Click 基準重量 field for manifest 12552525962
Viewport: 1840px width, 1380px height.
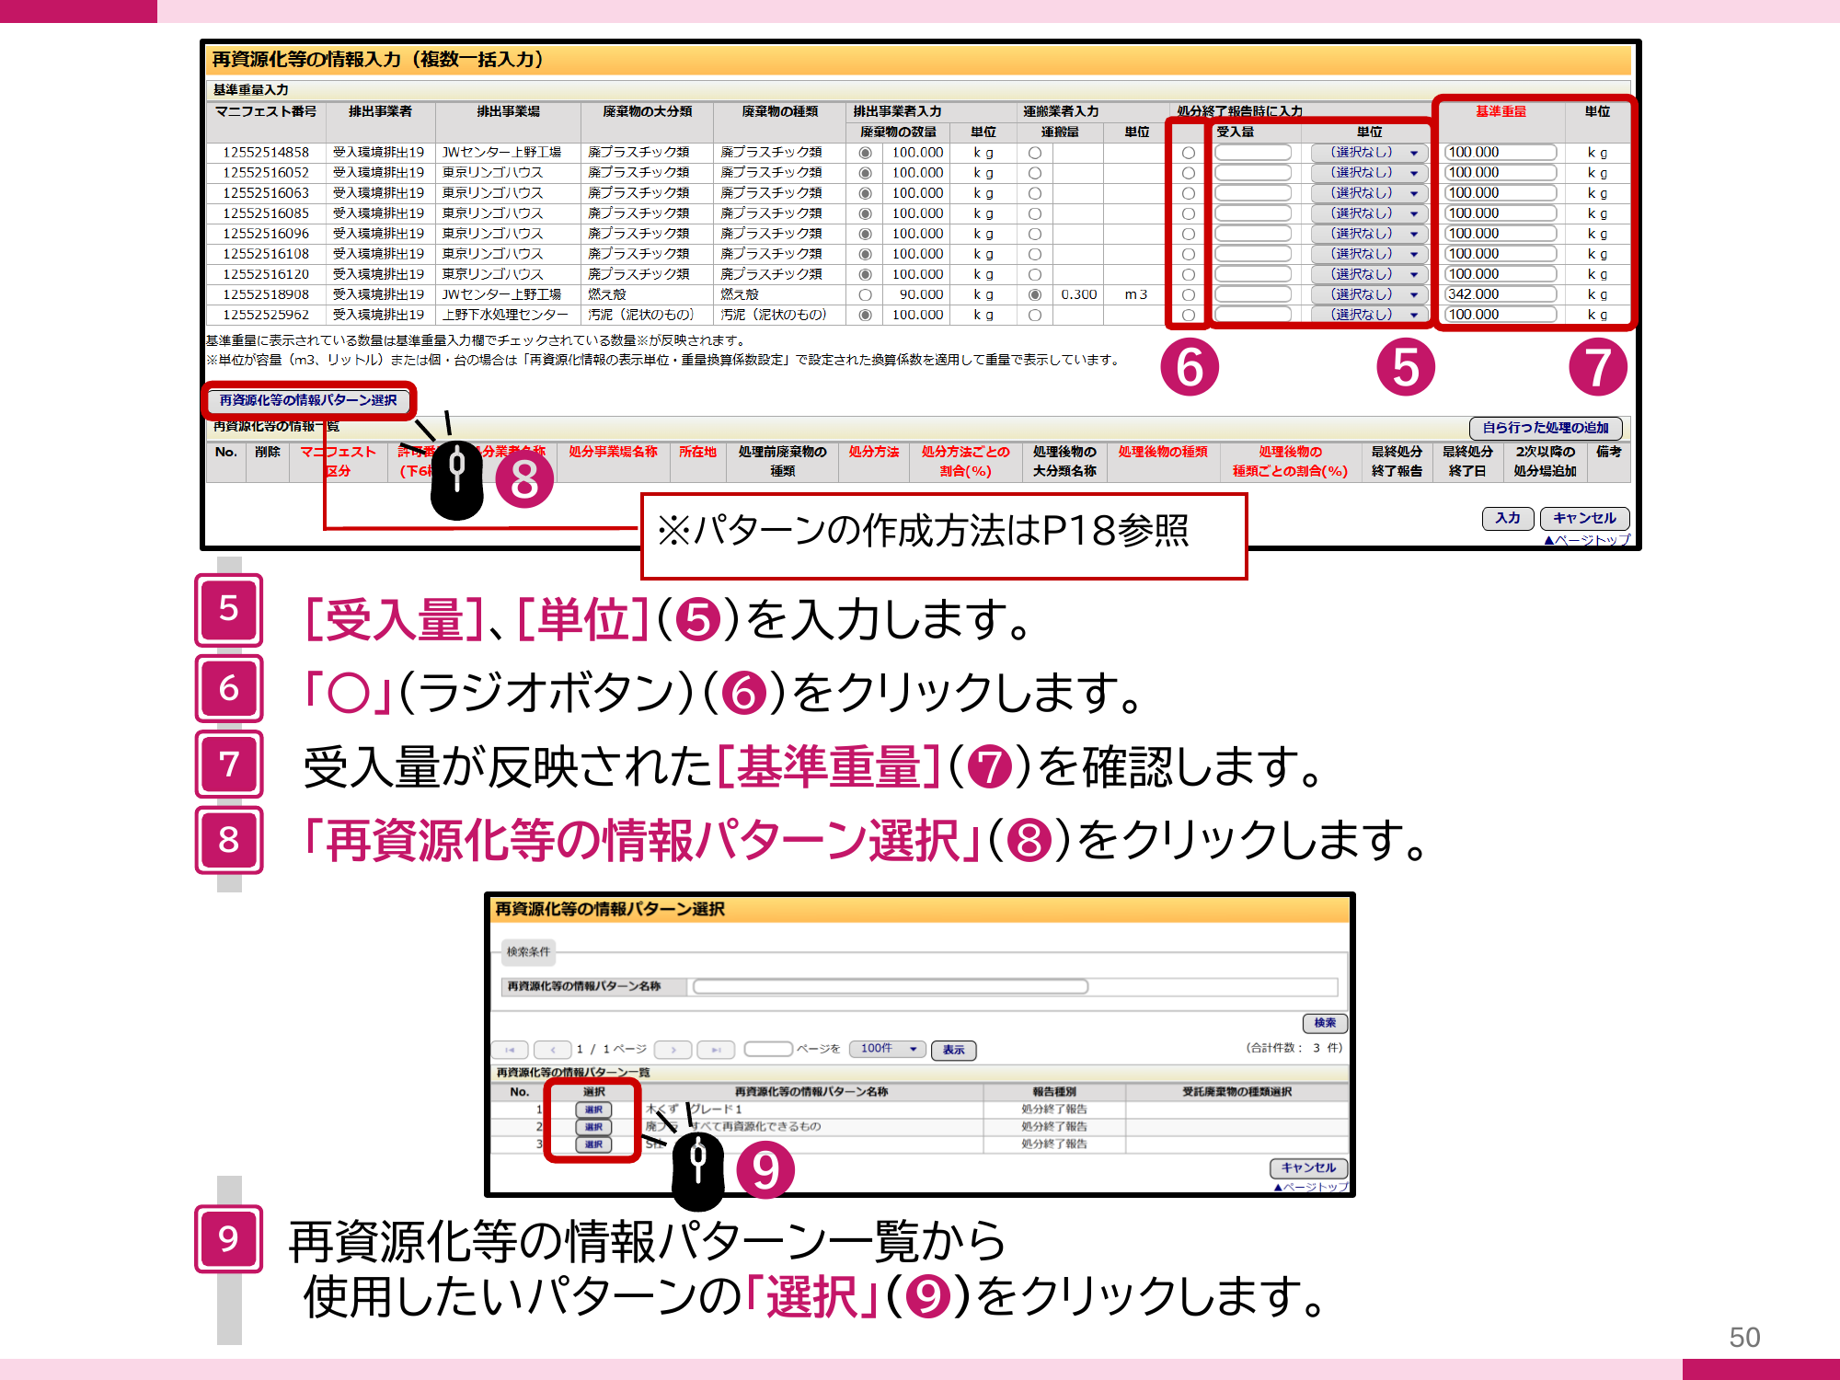click(1501, 315)
